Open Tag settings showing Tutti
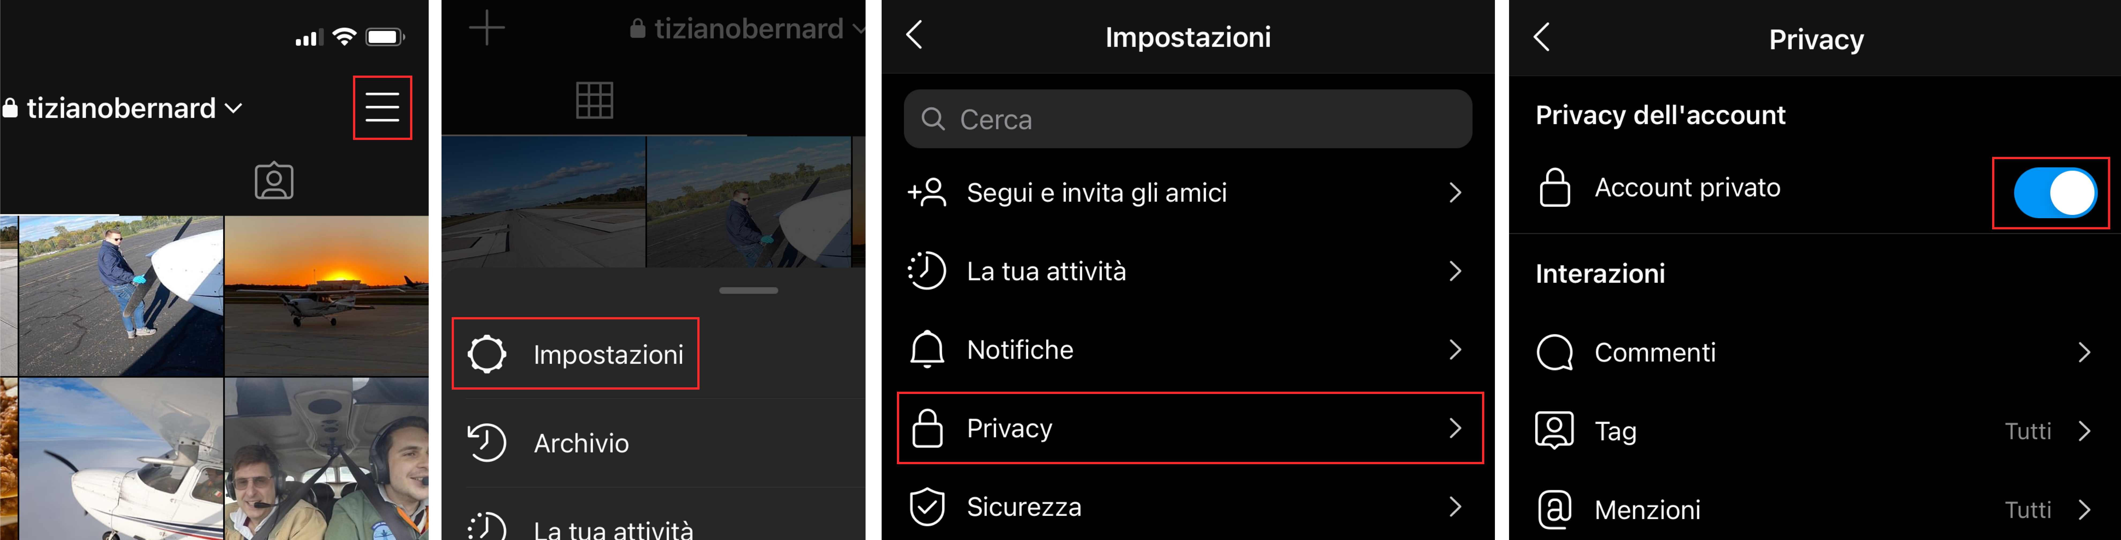The image size is (2121, 540). pos(1815,431)
